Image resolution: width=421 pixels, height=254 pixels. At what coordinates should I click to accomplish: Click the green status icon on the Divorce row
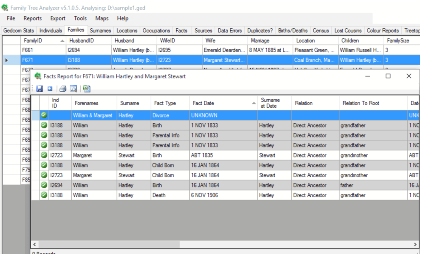pyautogui.click(x=44, y=115)
